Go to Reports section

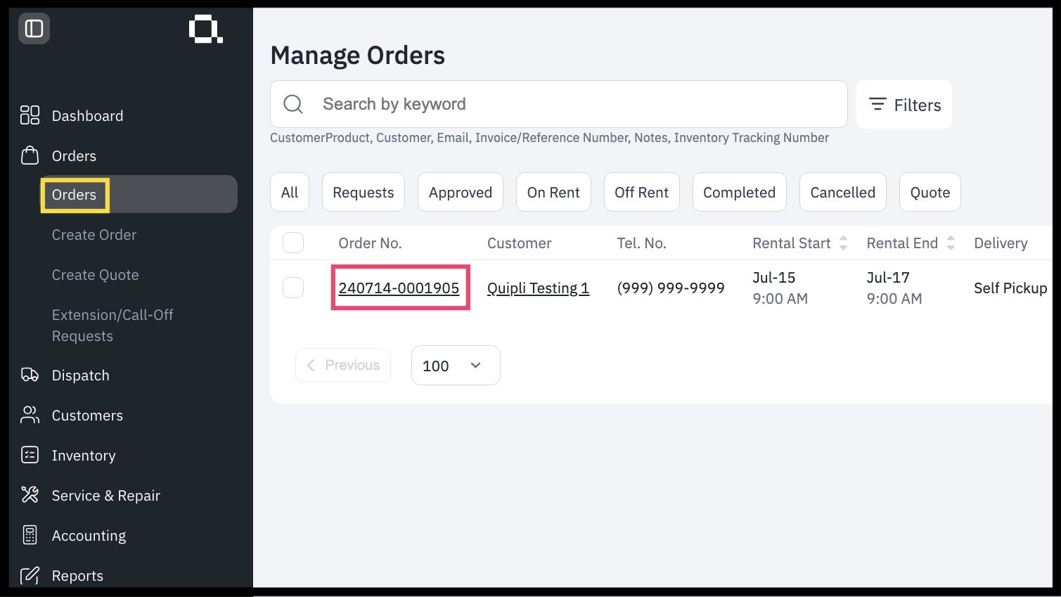(77, 575)
